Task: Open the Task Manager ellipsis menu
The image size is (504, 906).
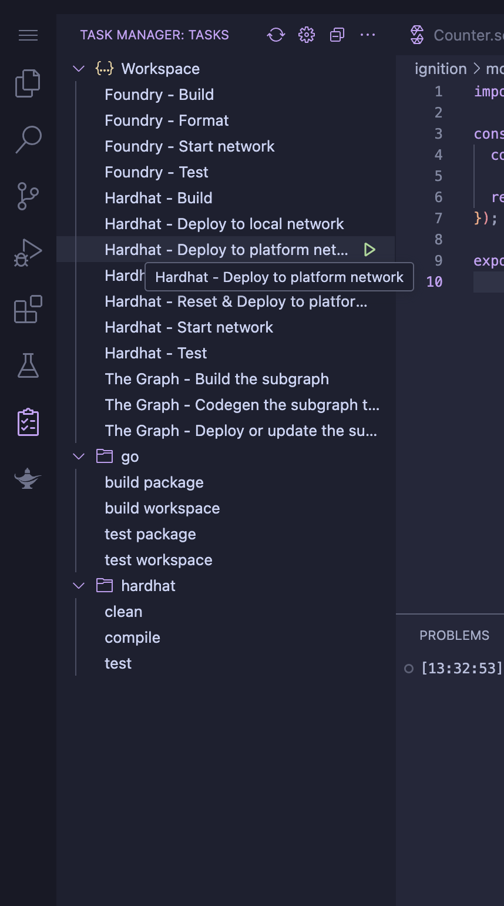Action: click(368, 35)
